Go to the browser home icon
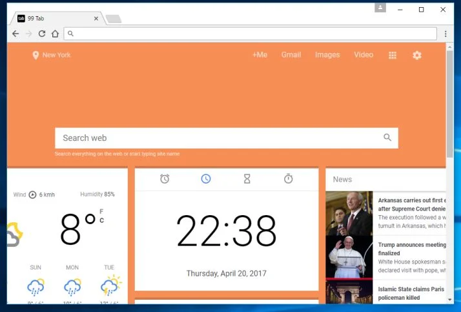This screenshot has width=461, height=312. point(56,34)
